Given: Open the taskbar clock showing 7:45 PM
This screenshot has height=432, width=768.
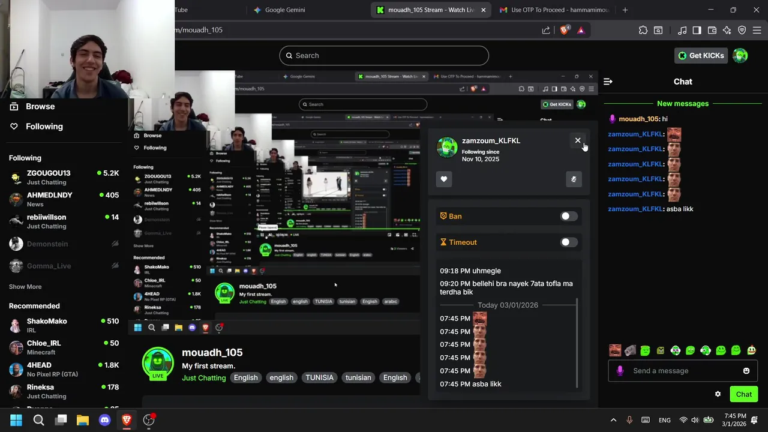Looking at the screenshot, I should (734, 420).
